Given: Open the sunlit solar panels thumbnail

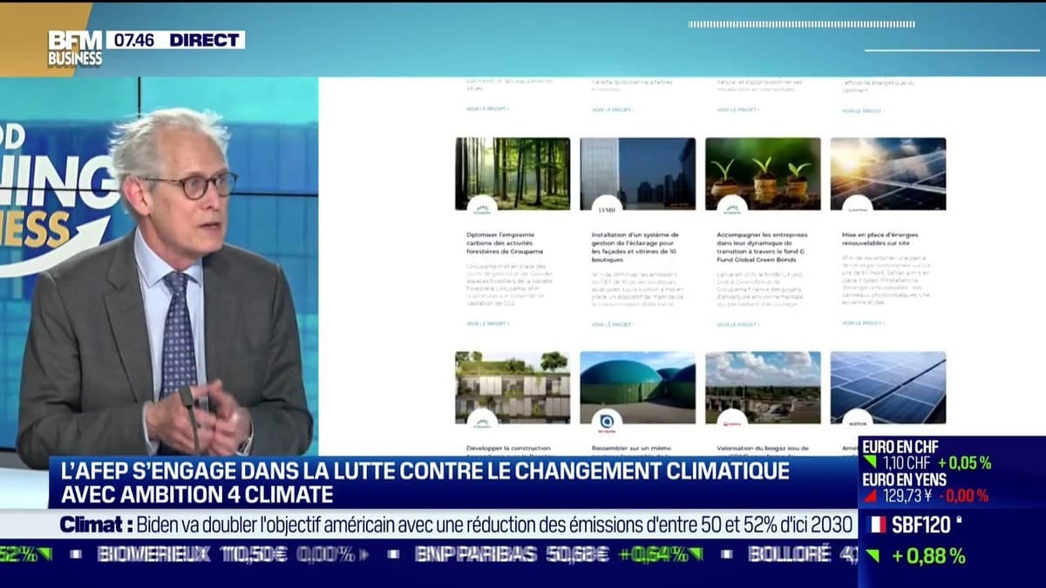Looking at the screenshot, I should 888,173.
